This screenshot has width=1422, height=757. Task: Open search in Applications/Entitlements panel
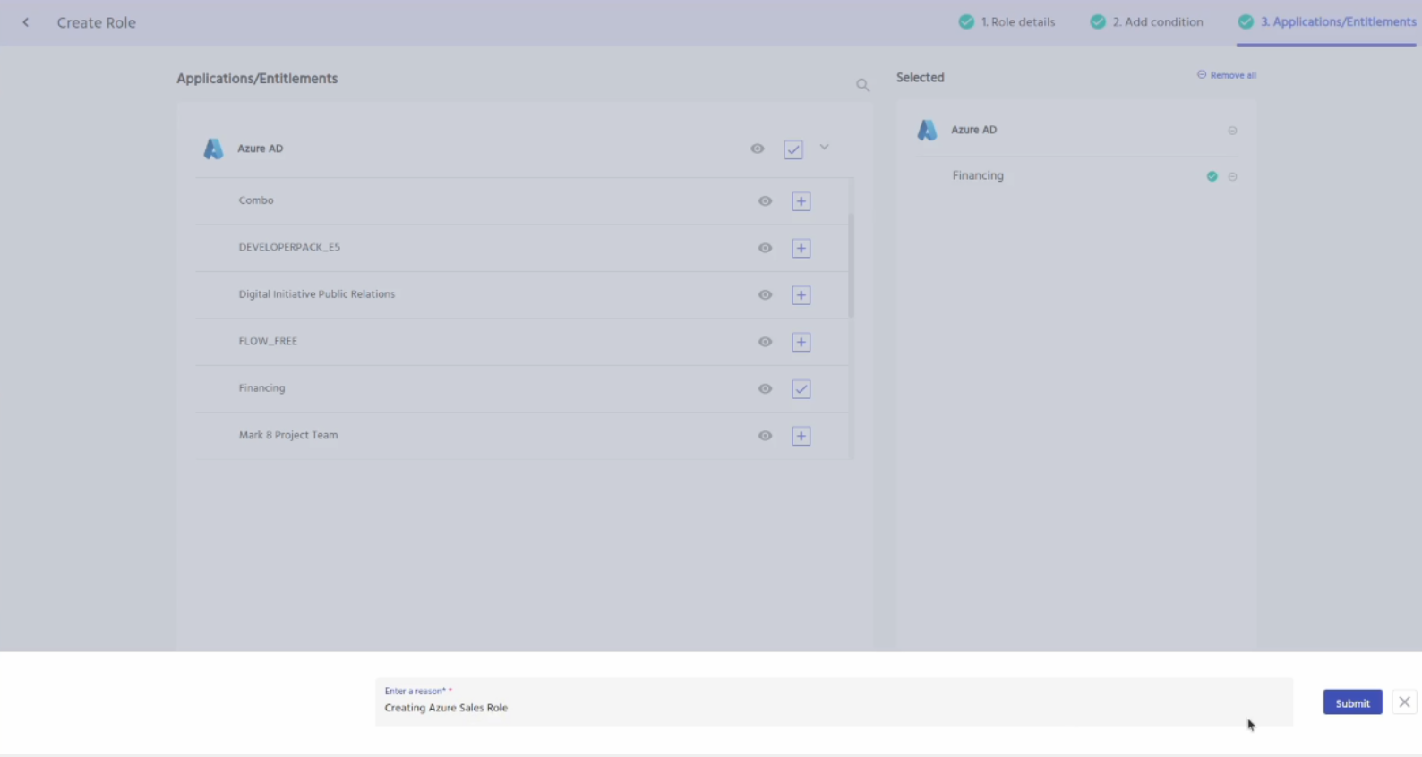(862, 85)
